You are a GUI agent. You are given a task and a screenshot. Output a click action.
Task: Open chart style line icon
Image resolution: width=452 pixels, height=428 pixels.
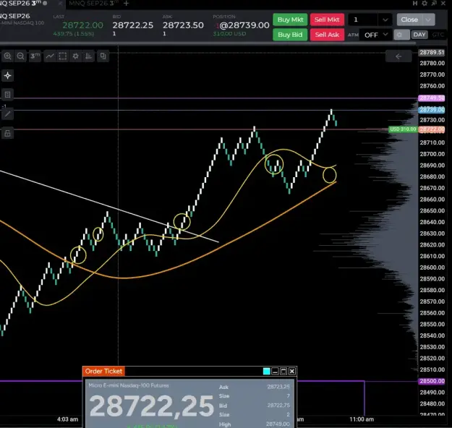coord(50,56)
